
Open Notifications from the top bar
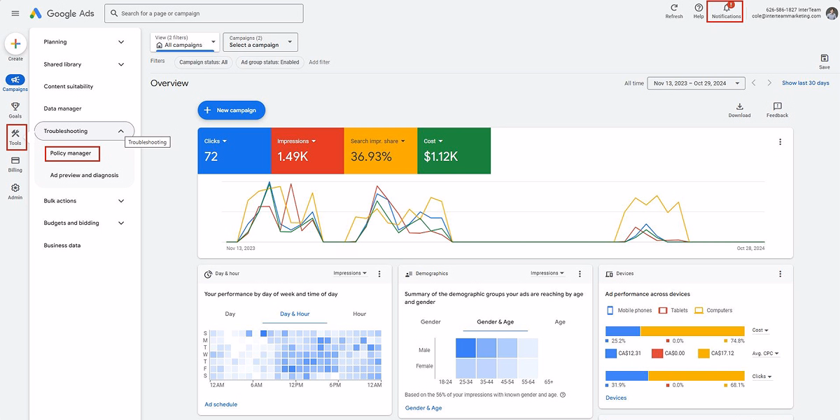click(x=726, y=13)
